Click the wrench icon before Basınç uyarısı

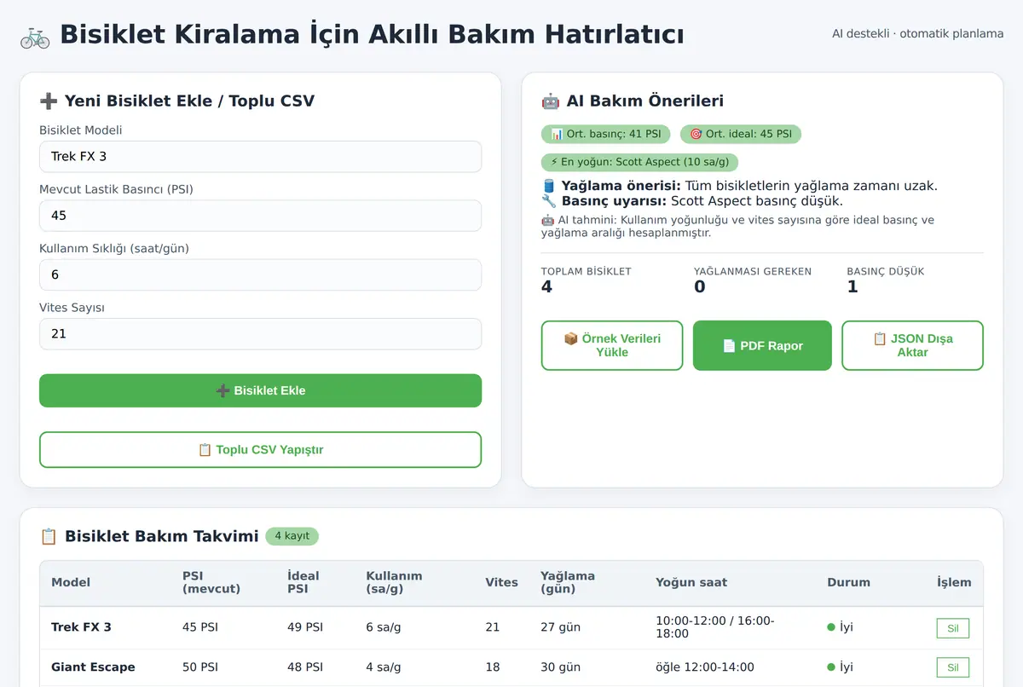tap(548, 201)
